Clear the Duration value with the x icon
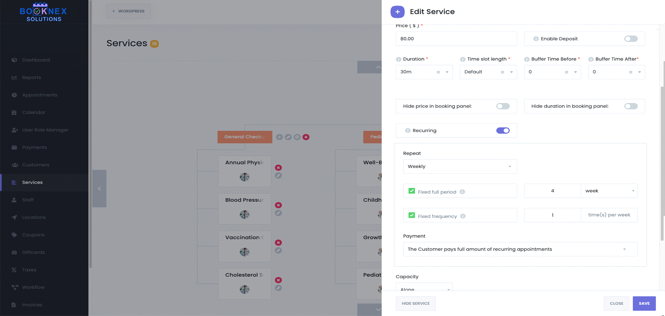The image size is (665, 316). coord(438,72)
